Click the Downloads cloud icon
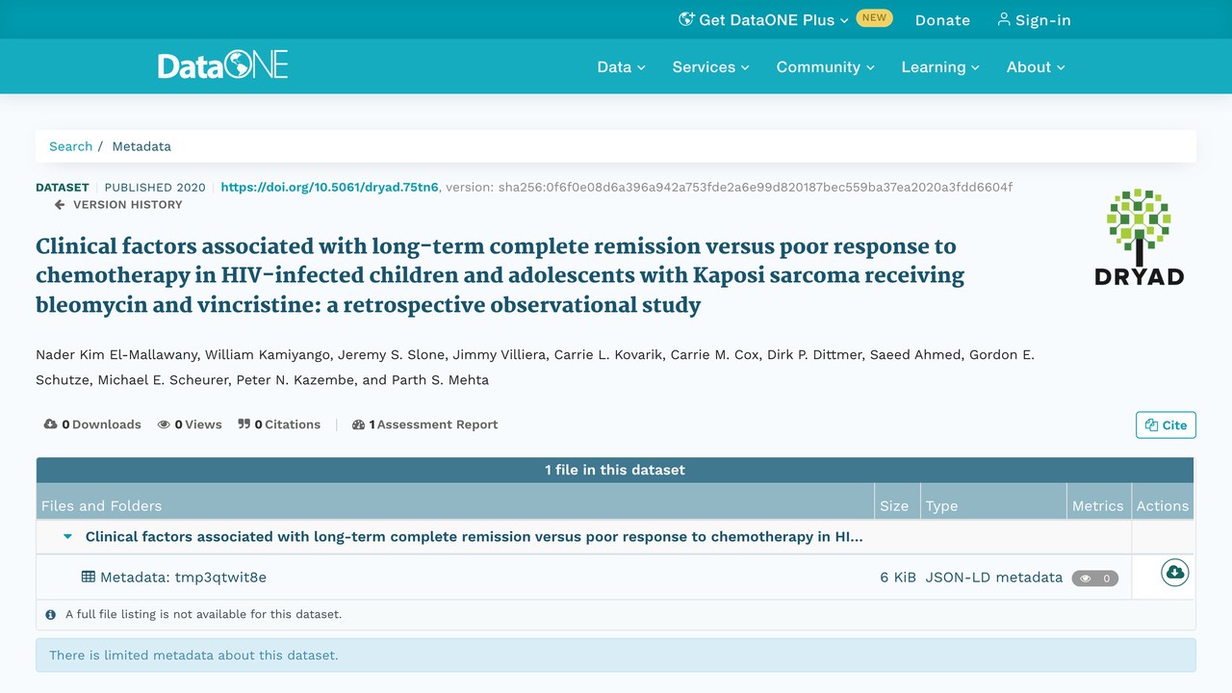This screenshot has height=693, width=1232. pyautogui.click(x=50, y=424)
